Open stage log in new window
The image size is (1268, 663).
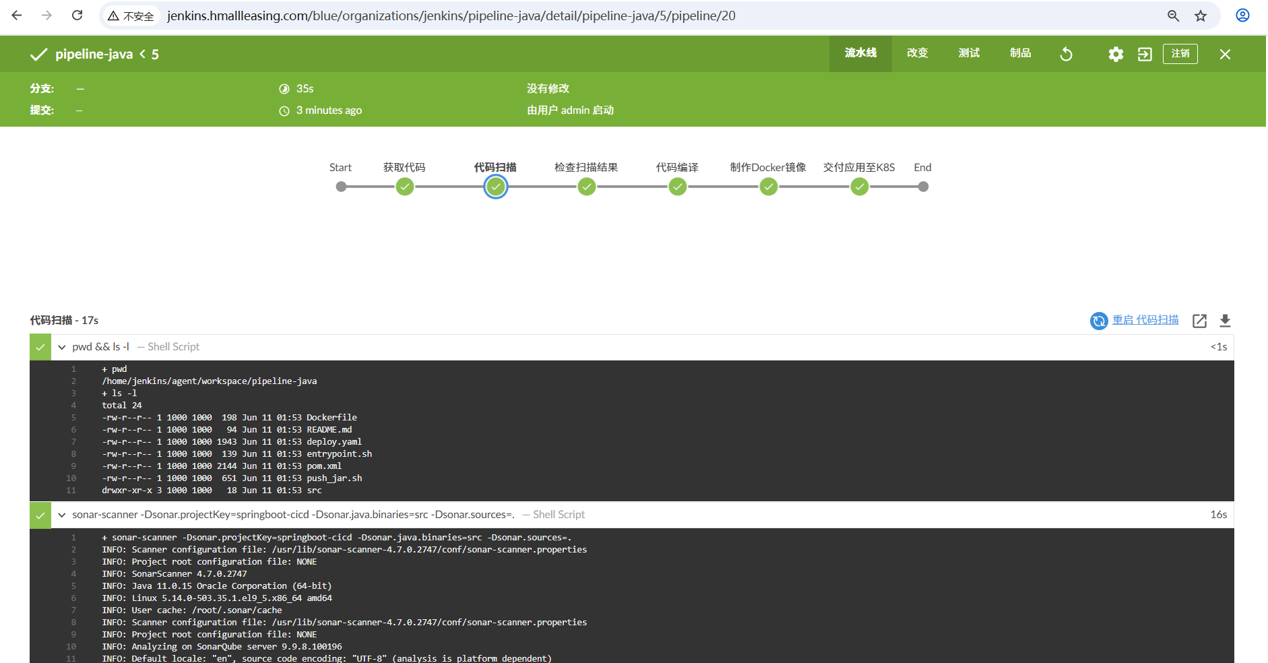(1199, 321)
